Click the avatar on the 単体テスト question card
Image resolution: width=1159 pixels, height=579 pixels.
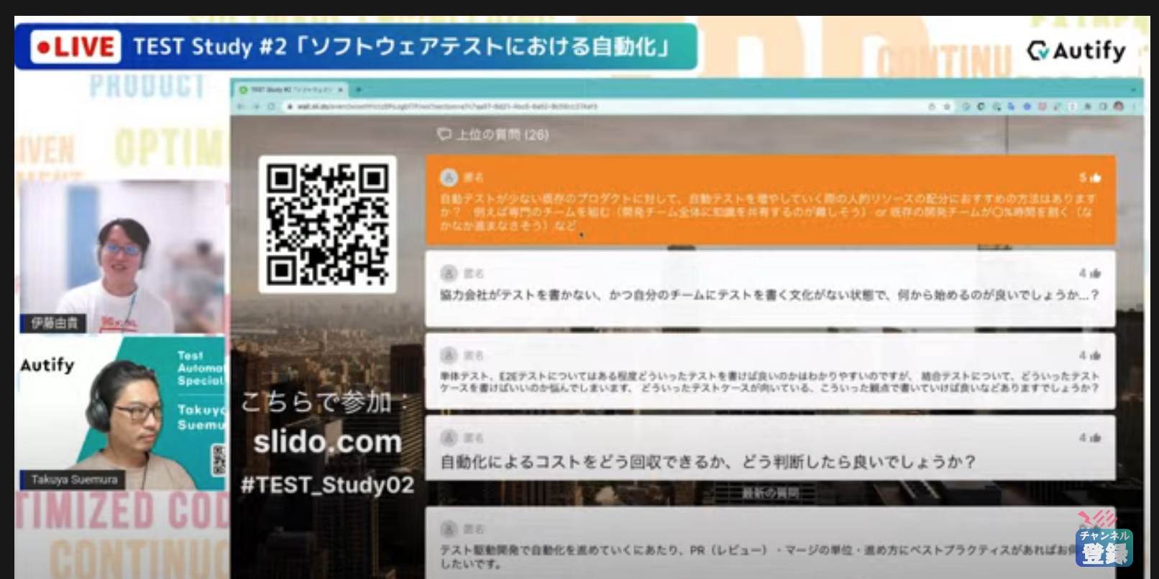click(449, 355)
